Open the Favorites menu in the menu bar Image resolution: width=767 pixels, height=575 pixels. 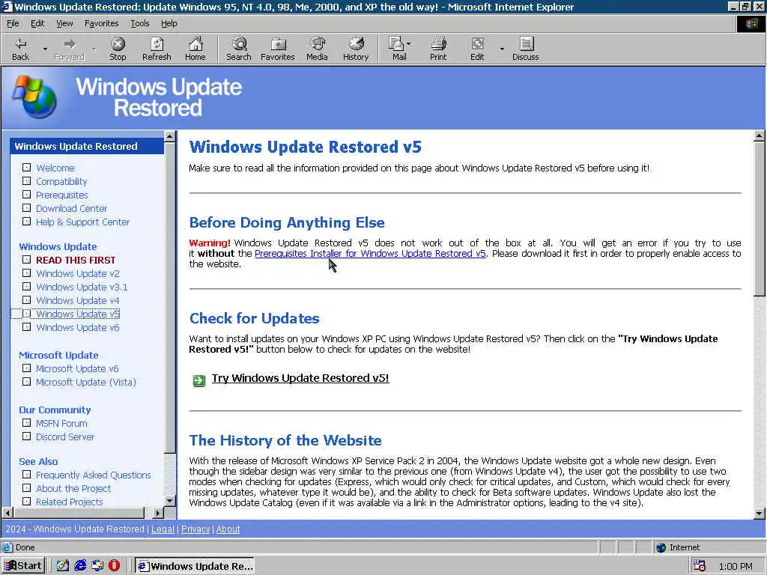(101, 23)
